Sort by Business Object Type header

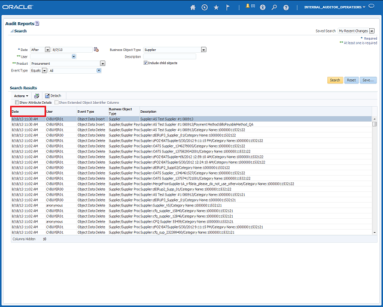coord(124,112)
